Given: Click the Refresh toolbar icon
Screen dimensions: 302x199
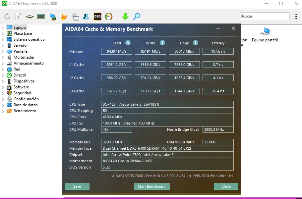Looking at the screenshot, I should click(x=7, y=17).
